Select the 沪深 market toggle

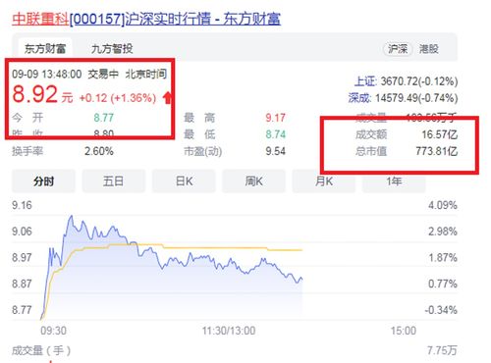coord(398,49)
